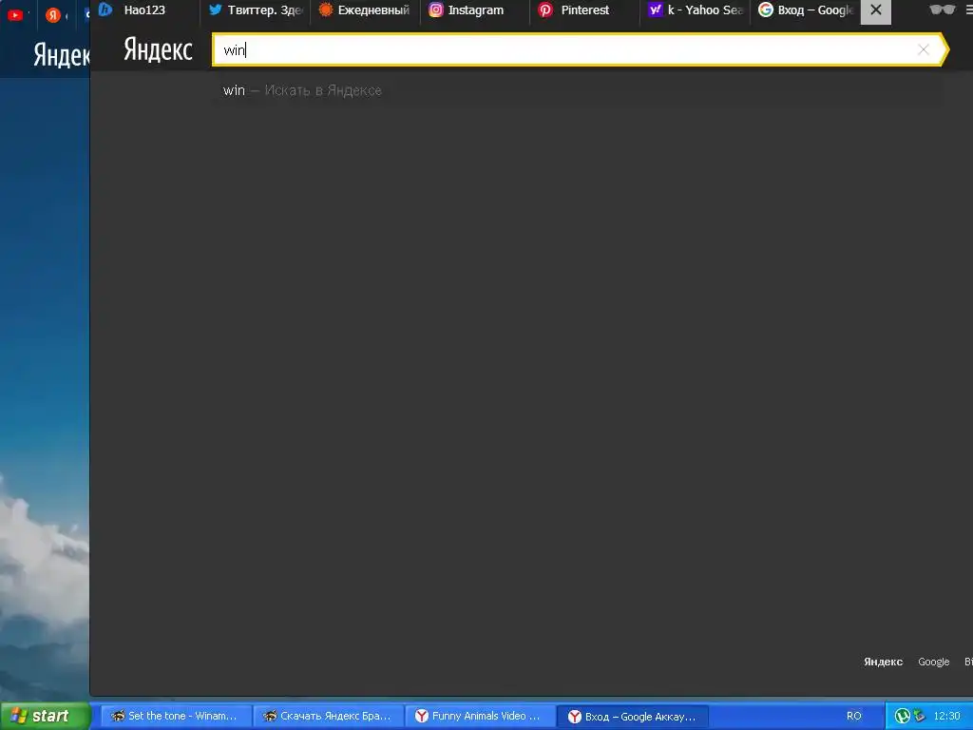This screenshot has width=973, height=730.
Task: Select Яндекс as the search engine
Action: click(x=883, y=662)
